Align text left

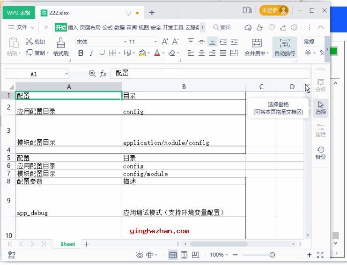(x=191, y=53)
